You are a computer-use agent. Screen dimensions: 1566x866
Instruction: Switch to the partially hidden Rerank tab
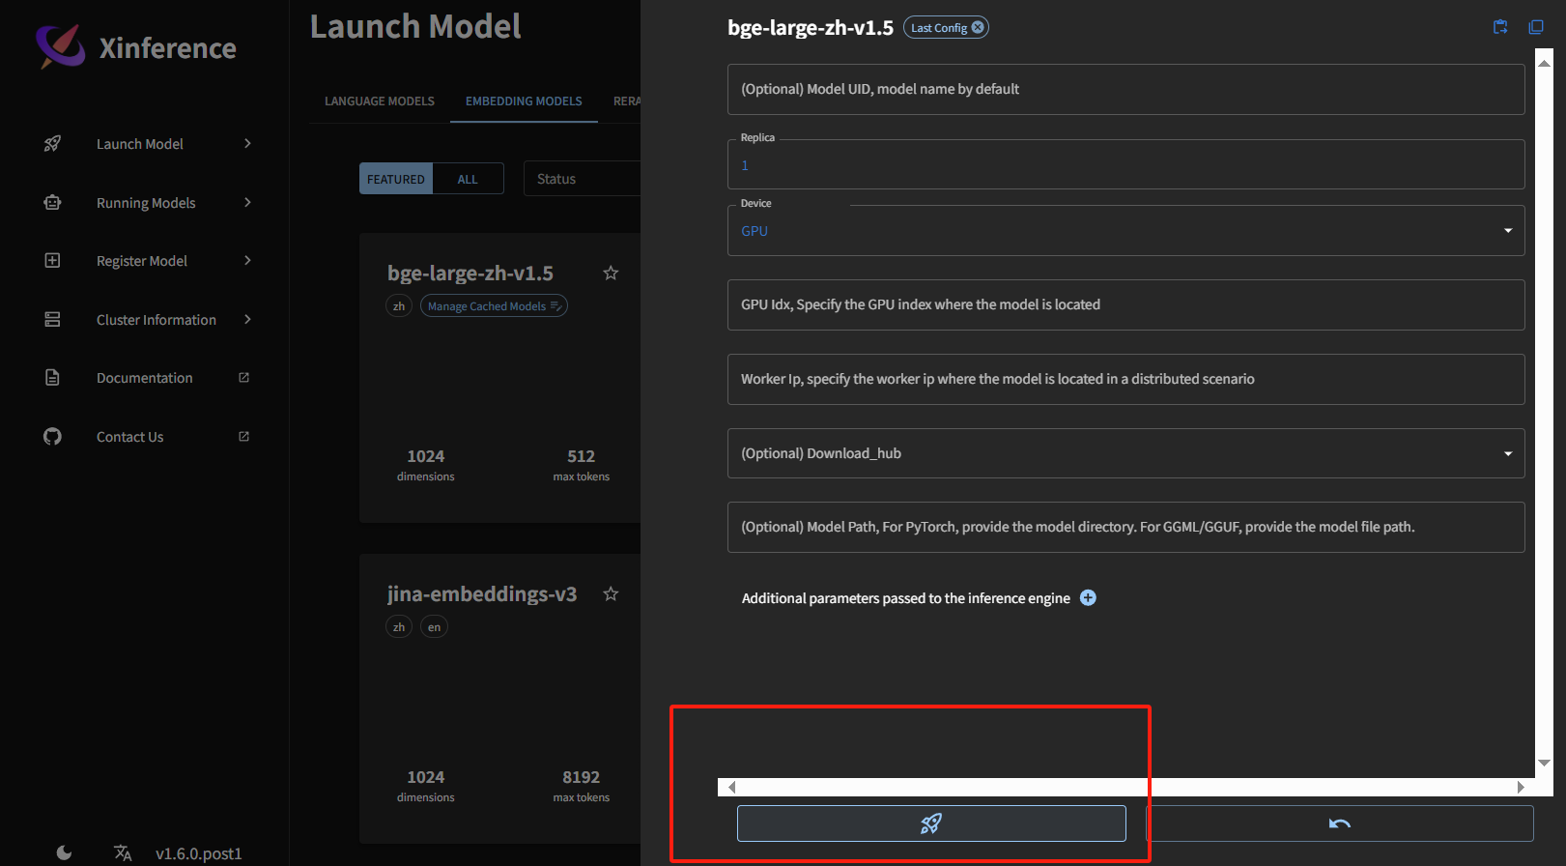tap(626, 101)
